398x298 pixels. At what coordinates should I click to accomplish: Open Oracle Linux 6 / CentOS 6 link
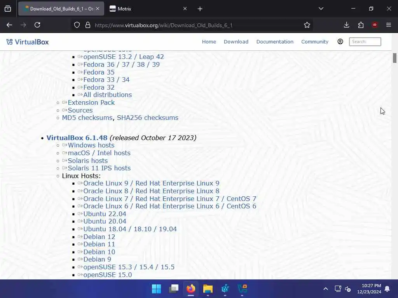[x=170, y=206]
